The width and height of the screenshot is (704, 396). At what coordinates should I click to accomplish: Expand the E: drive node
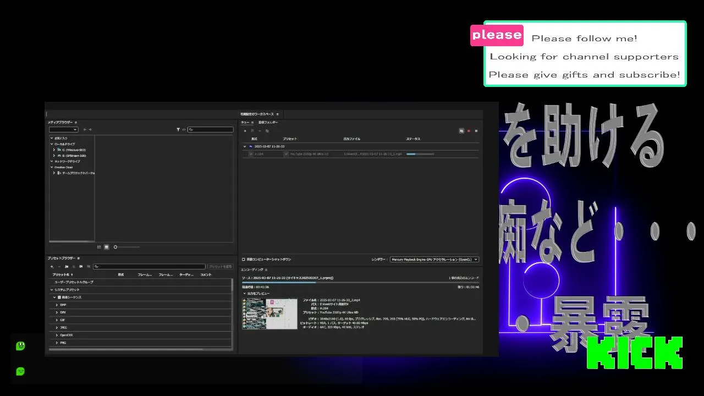click(54, 156)
